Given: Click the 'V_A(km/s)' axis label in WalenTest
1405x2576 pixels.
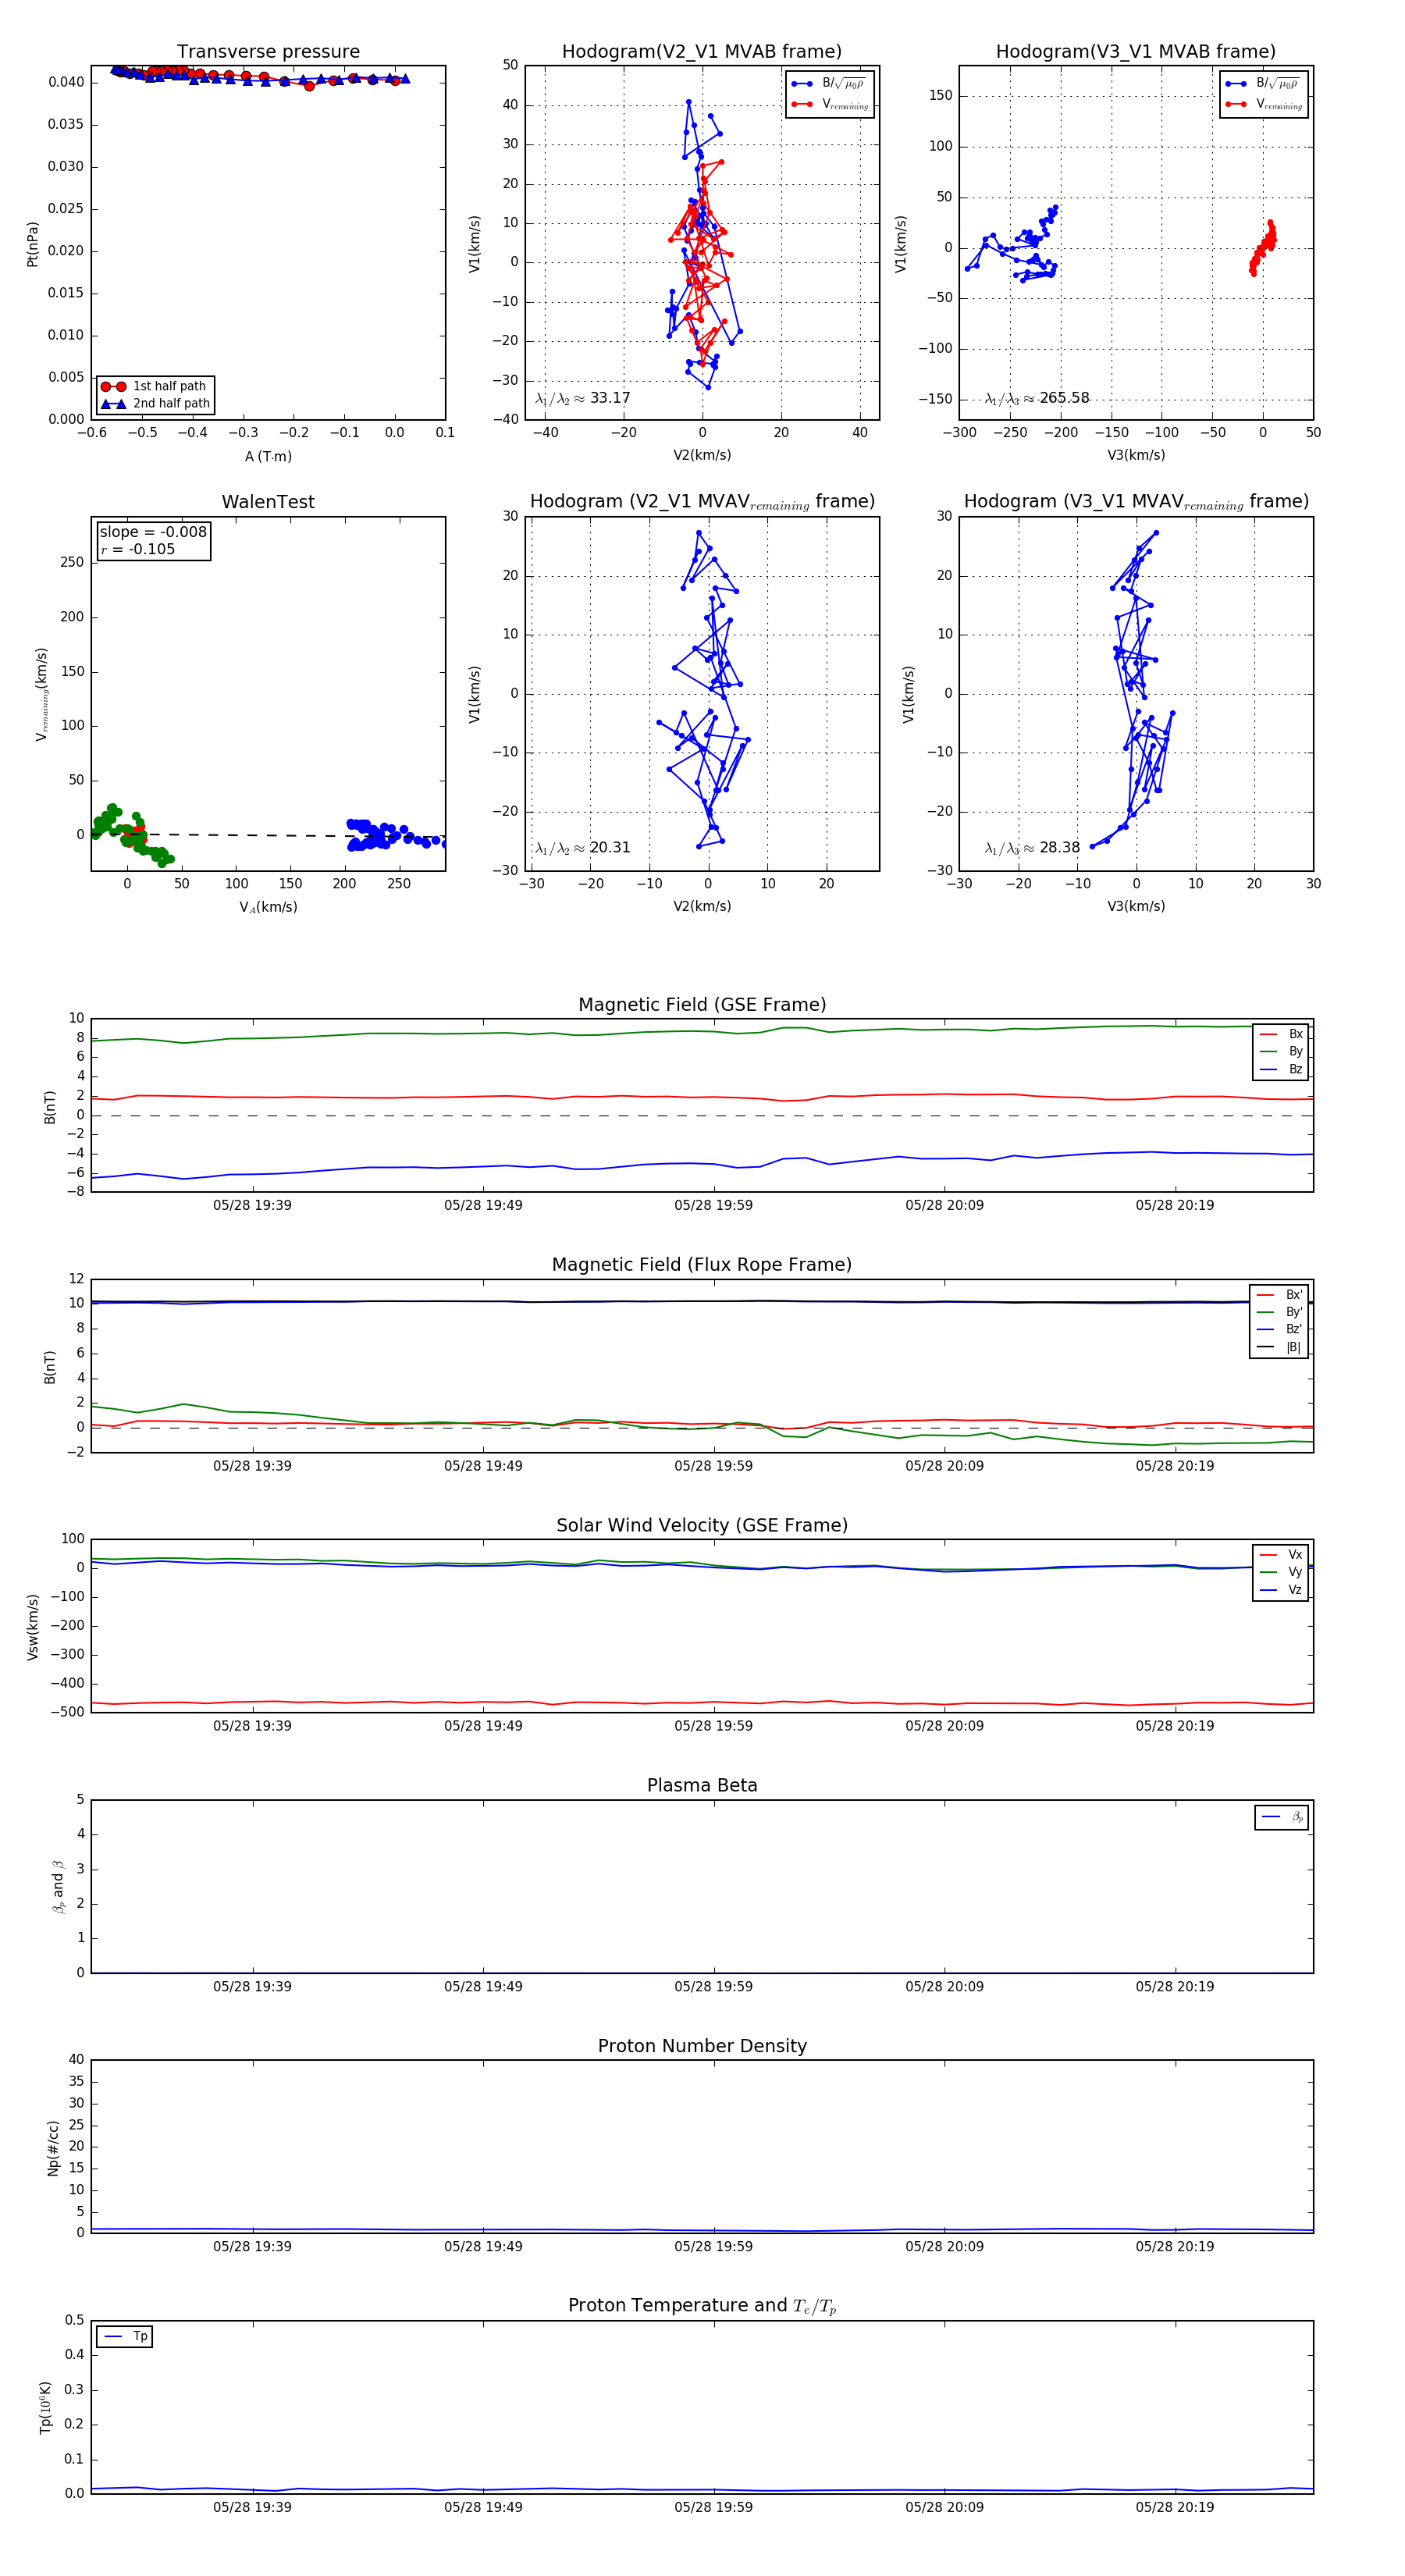Looking at the screenshot, I should coord(268,908).
